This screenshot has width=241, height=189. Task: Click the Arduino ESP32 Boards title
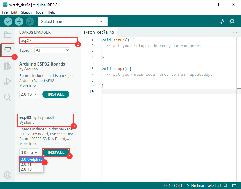42,64
